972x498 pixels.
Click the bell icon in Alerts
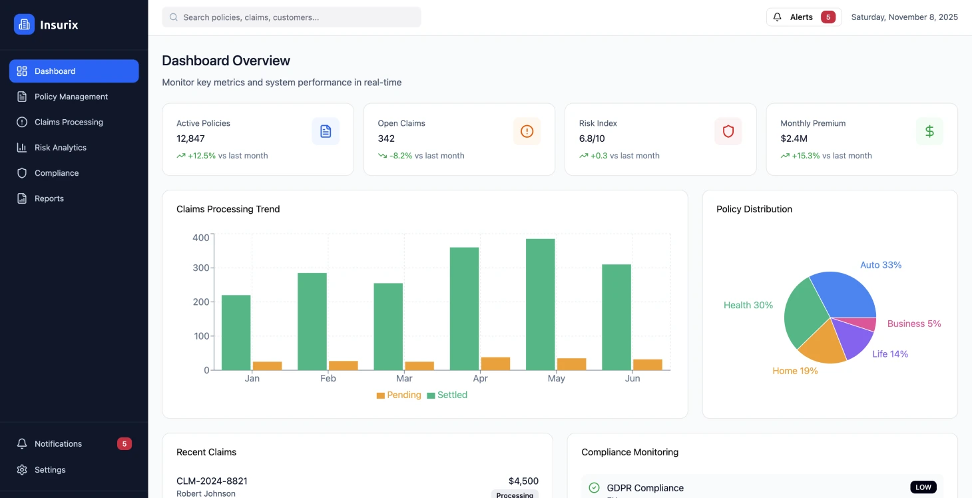777,17
